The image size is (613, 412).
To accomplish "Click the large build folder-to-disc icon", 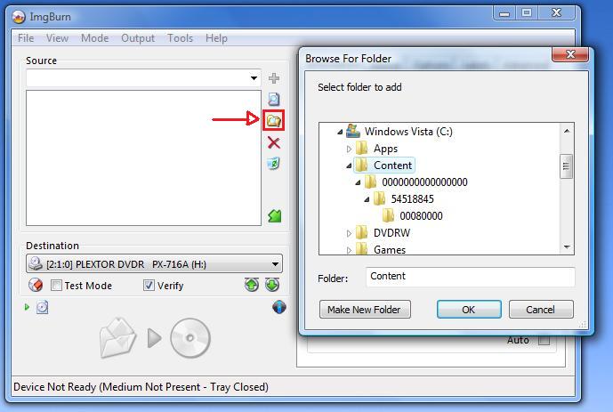I will point(117,338).
